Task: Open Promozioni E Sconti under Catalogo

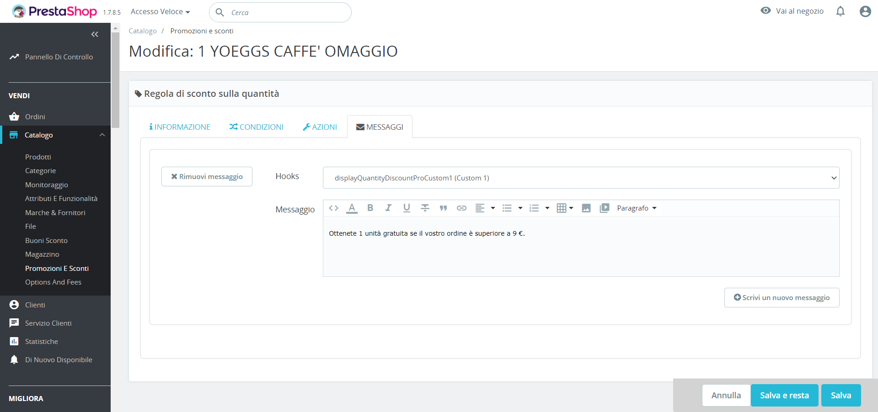Action: tap(57, 269)
